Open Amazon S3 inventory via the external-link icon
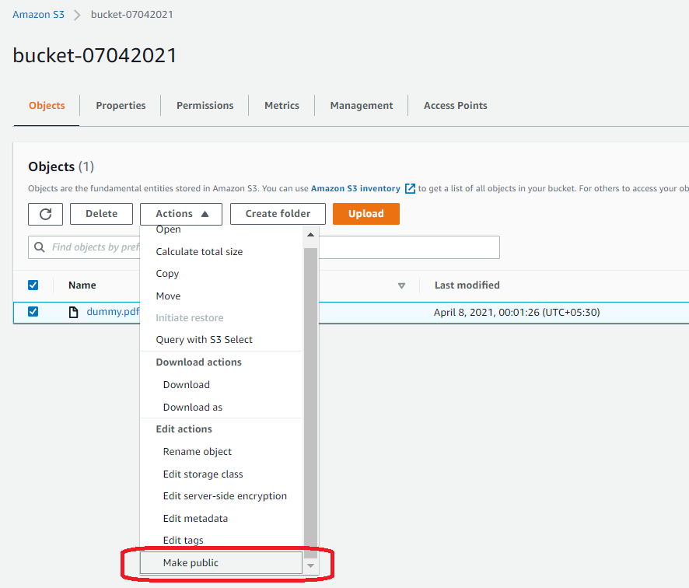 click(x=410, y=188)
